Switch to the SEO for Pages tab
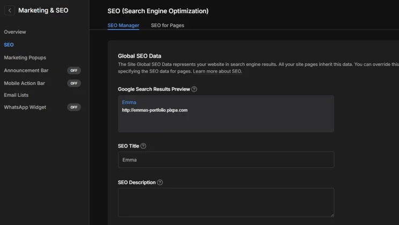399x225 pixels. pos(167,25)
